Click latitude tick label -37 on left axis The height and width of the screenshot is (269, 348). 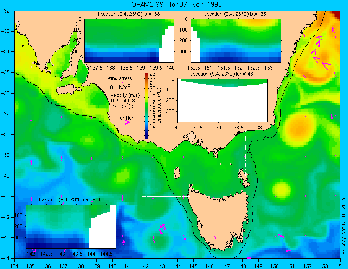[5, 114]
